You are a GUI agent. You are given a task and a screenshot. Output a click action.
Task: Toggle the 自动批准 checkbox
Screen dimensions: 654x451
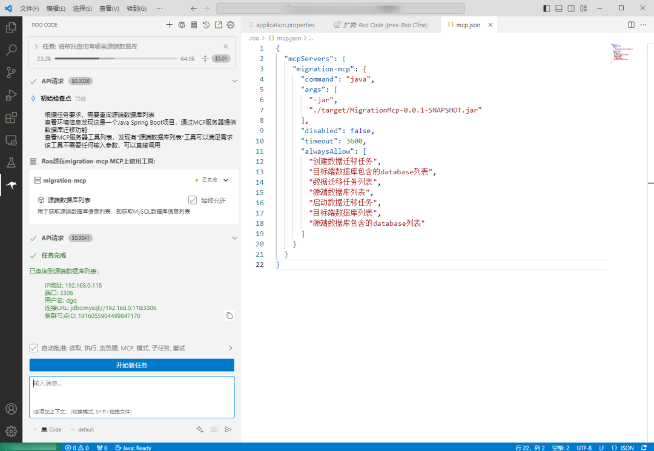tap(34, 347)
